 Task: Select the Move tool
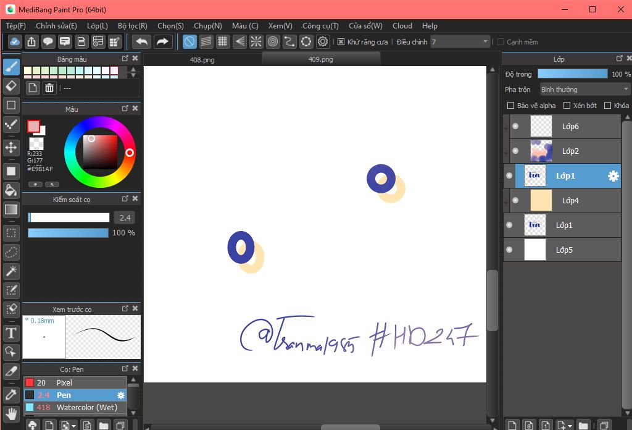click(11, 148)
